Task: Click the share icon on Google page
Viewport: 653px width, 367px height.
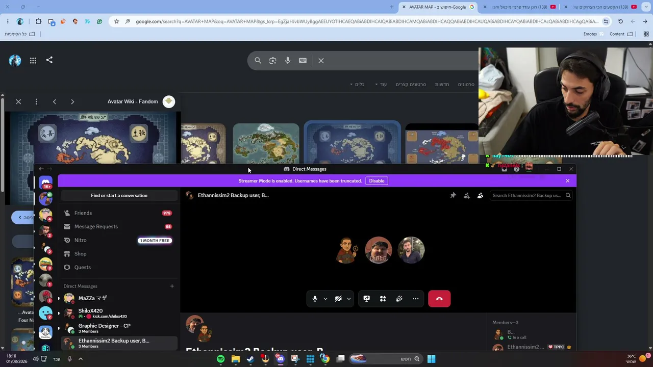Action: pos(49,60)
